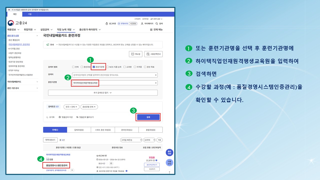Click the calendar icon beside 총22시간
The image size is (320, 180).
coord(111,163)
